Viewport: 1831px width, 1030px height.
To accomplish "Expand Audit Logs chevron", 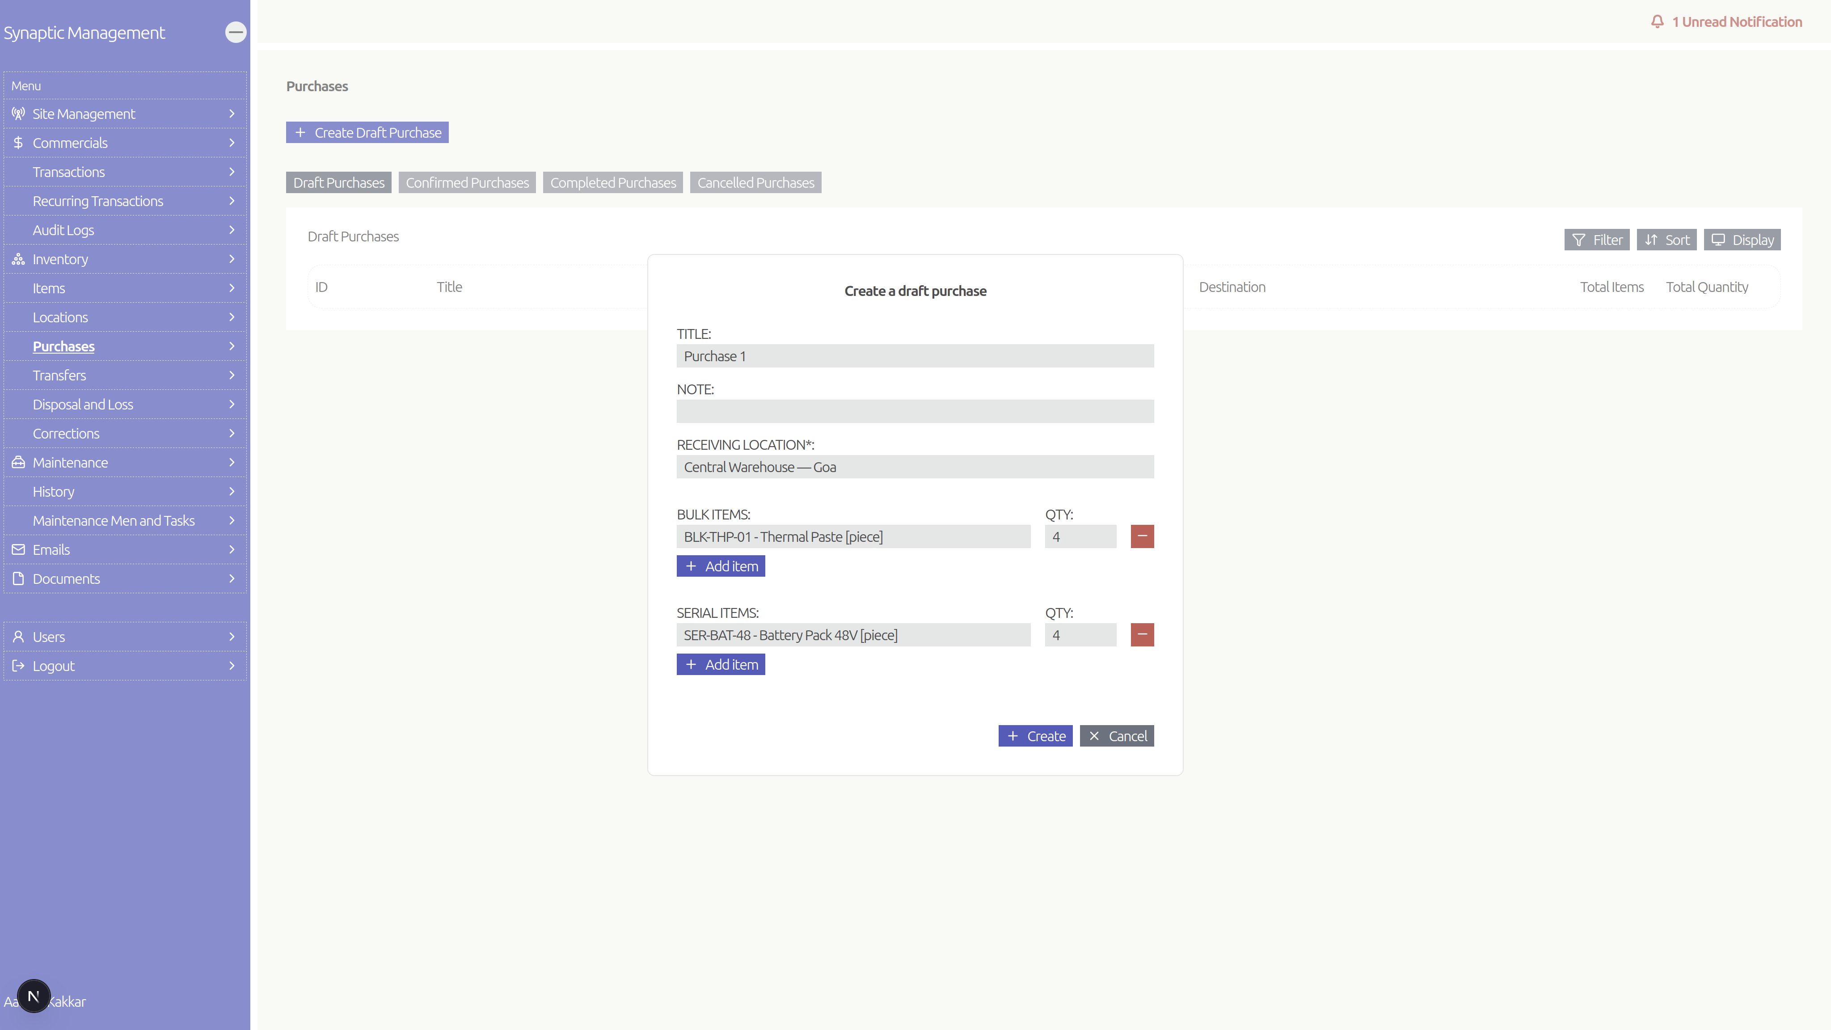I will coord(232,230).
